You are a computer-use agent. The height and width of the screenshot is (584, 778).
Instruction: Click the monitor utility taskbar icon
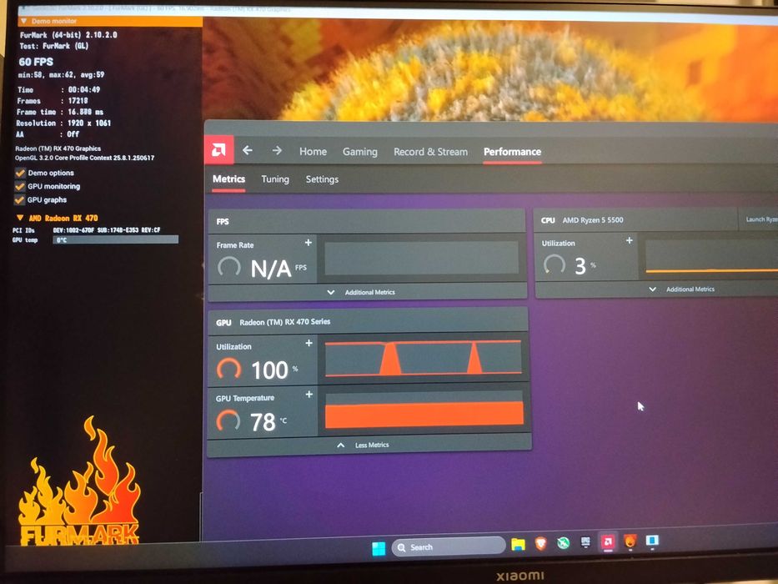[x=585, y=541]
